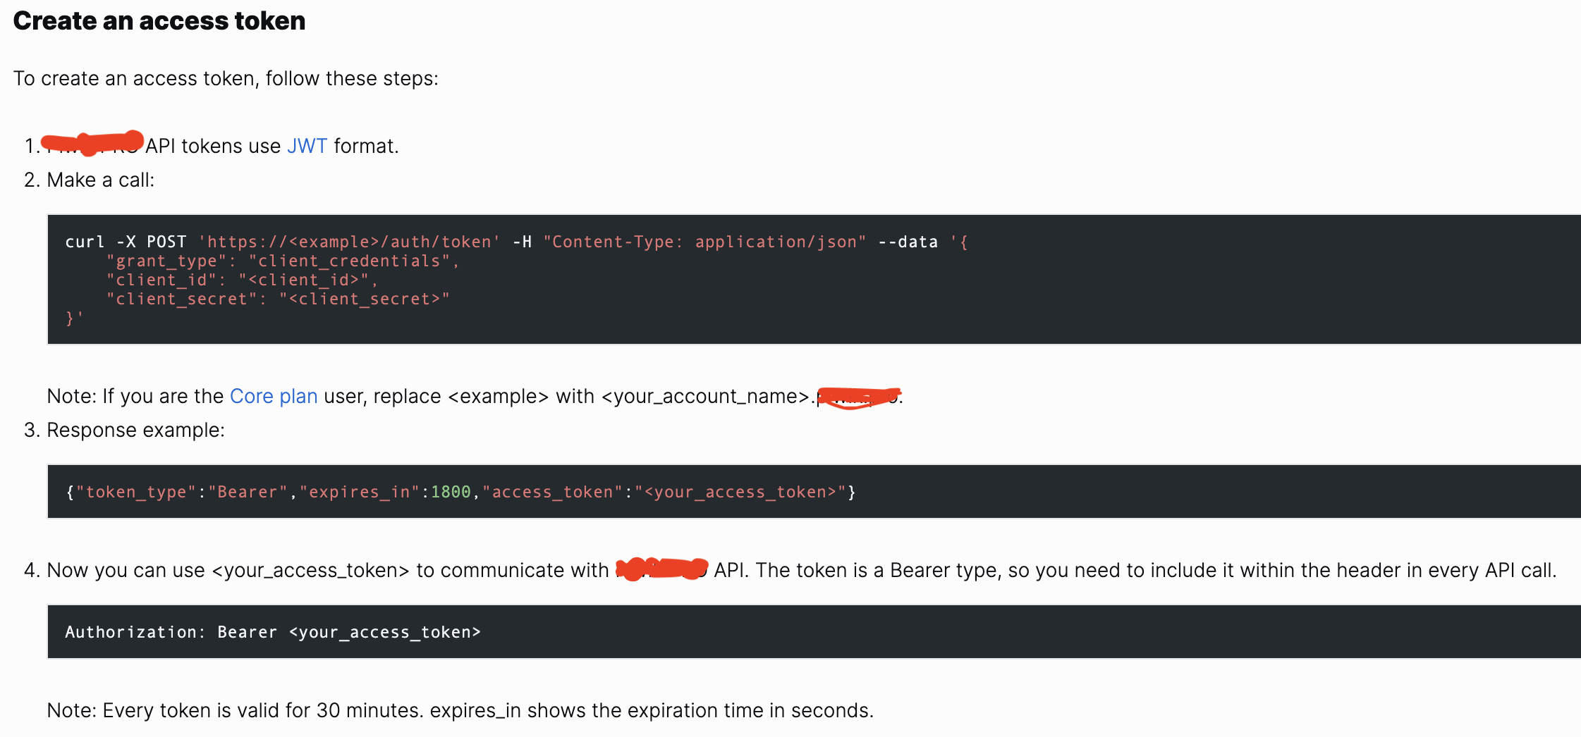
Task: Click the "Content-Type: application/json" header string
Action: click(x=704, y=242)
